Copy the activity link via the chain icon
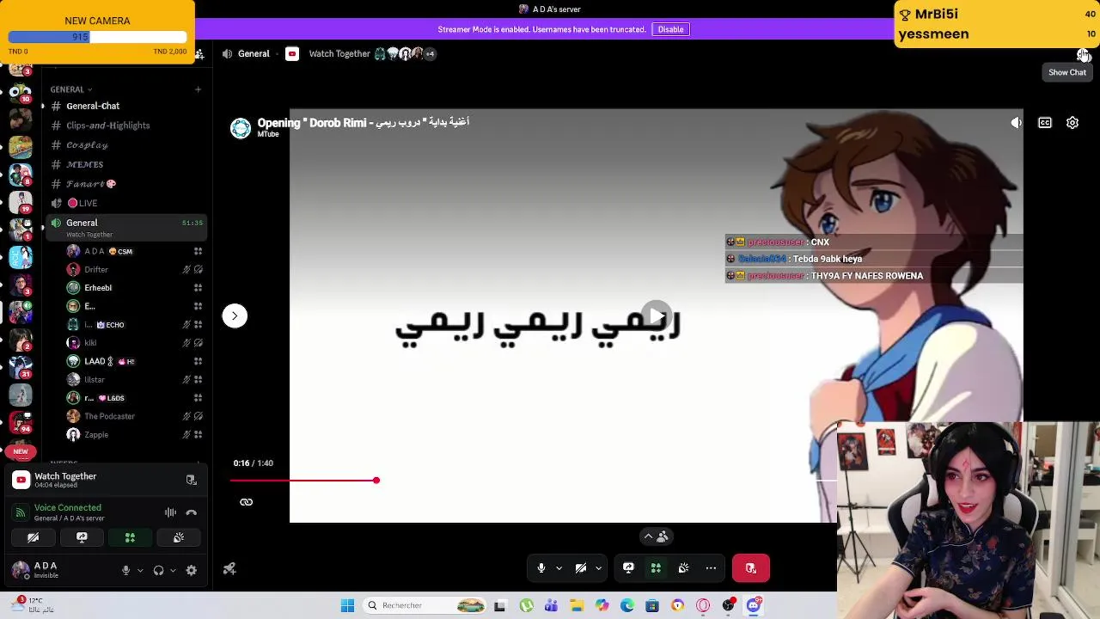The width and height of the screenshot is (1100, 619). 247,502
